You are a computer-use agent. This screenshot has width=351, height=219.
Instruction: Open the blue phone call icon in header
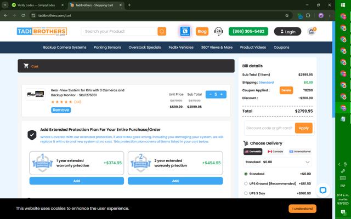coord(185,32)
